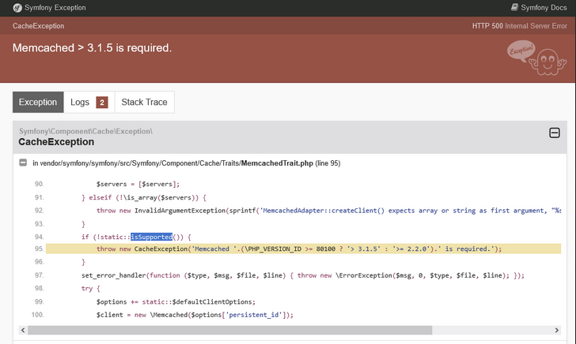The image size is (576, 344).
Task: Click CacheException label in the red subheader
Action: (x=38, y=26)
